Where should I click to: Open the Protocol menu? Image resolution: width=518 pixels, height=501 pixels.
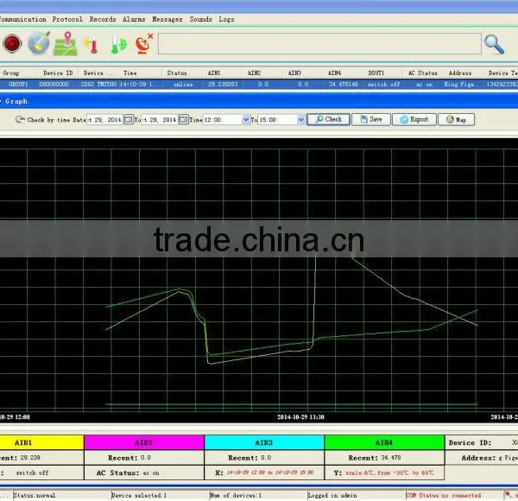pyautogui.click(x=67, y=19)
